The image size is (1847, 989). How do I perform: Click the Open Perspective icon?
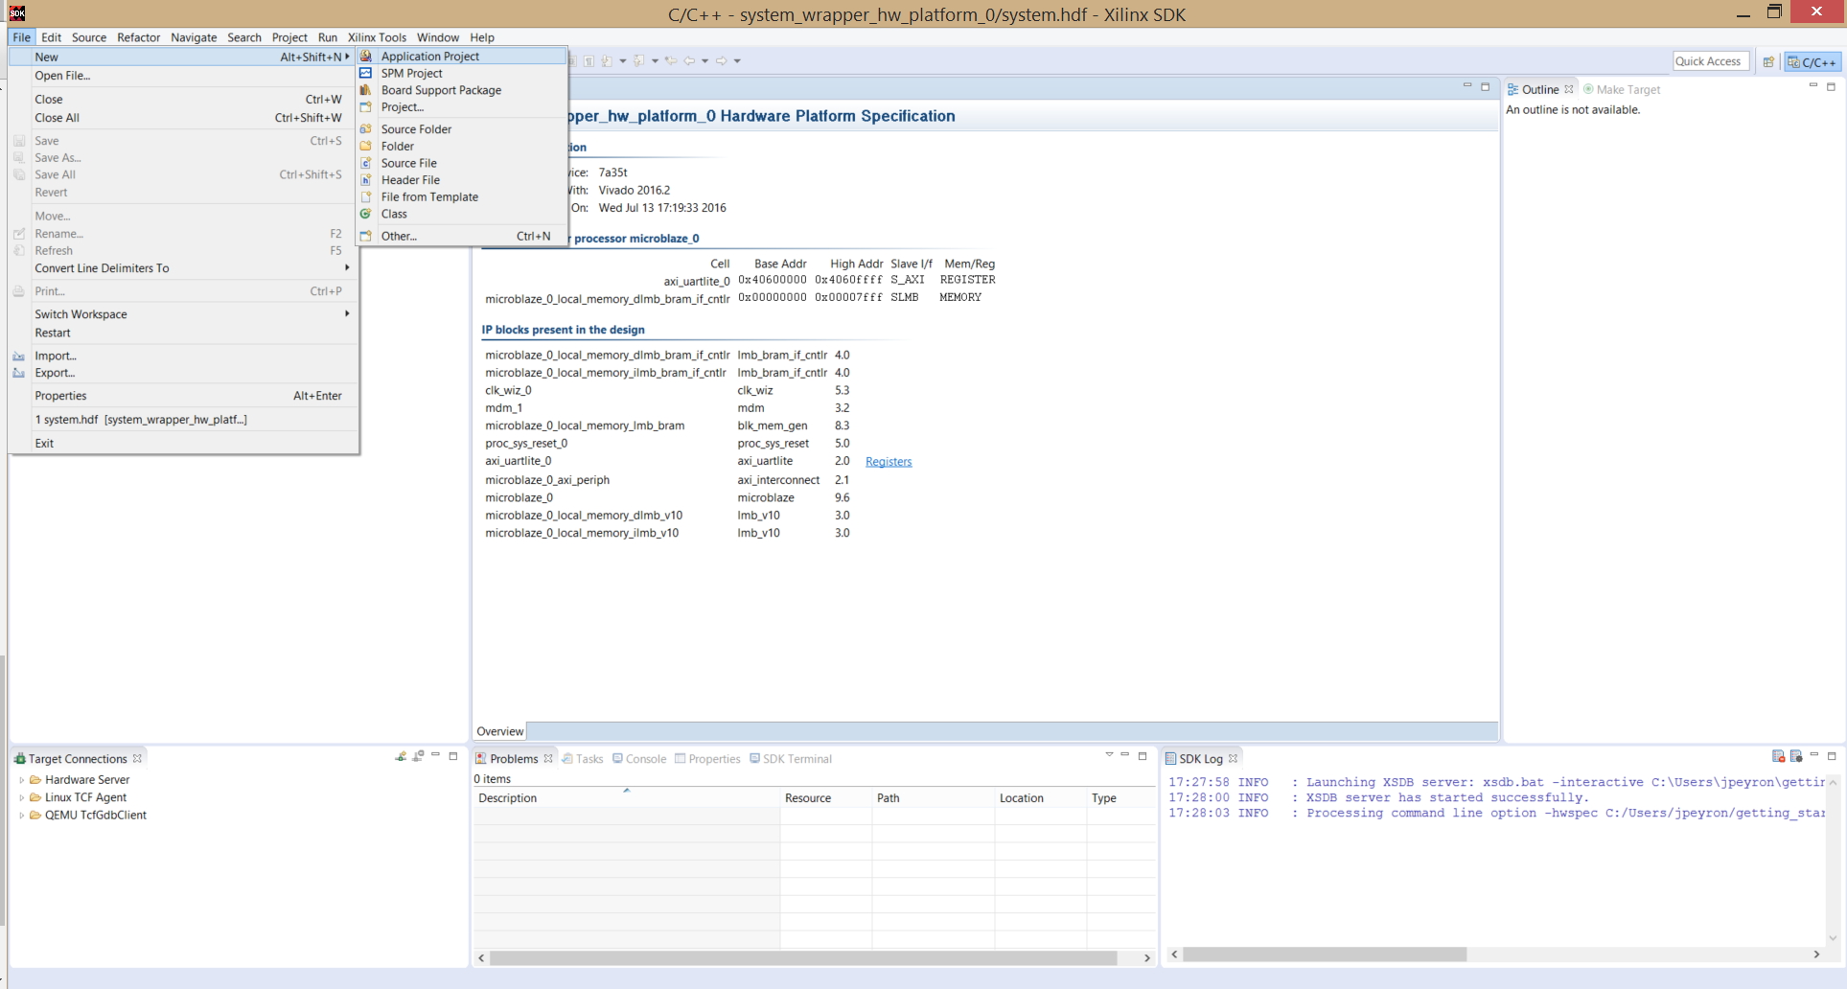(x=1768, y=62)
